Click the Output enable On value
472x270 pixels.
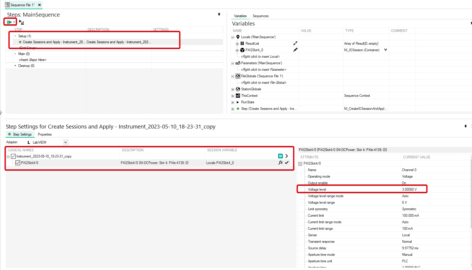[404, 183]
